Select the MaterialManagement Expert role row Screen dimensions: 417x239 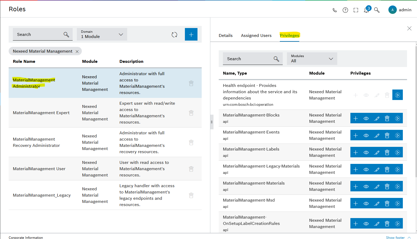[105, 113]
